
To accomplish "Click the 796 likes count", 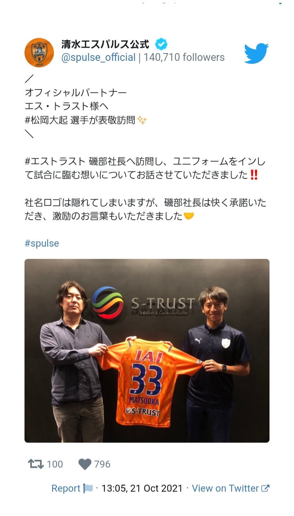I will (x=102, y=464).
